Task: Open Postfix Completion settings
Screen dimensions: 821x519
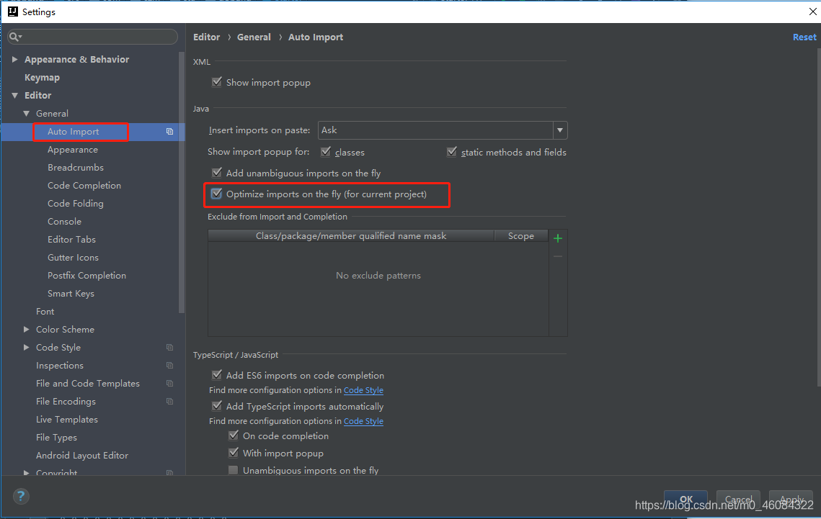Action: pos(87,276)
